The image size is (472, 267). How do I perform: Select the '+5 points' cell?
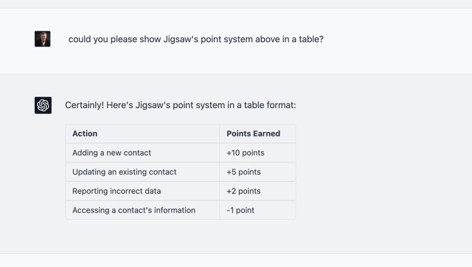258,172
